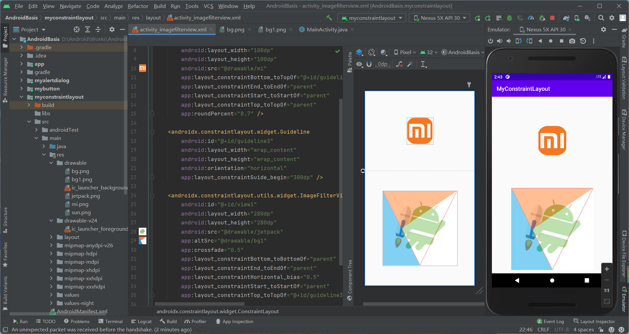Open API 32 version dropdown
Screen dimensions: 629x334
pos(429,52)
